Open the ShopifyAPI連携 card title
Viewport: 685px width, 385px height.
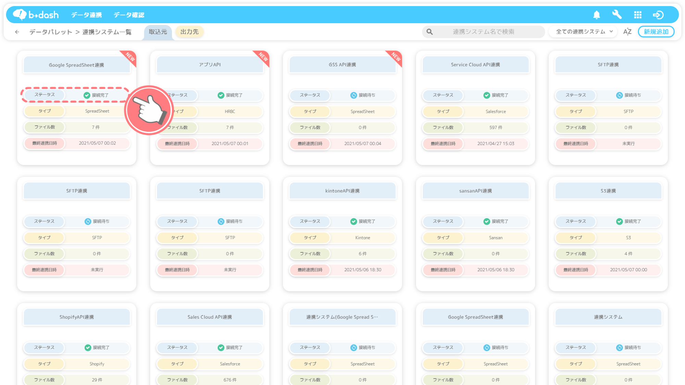pos(76,317)
